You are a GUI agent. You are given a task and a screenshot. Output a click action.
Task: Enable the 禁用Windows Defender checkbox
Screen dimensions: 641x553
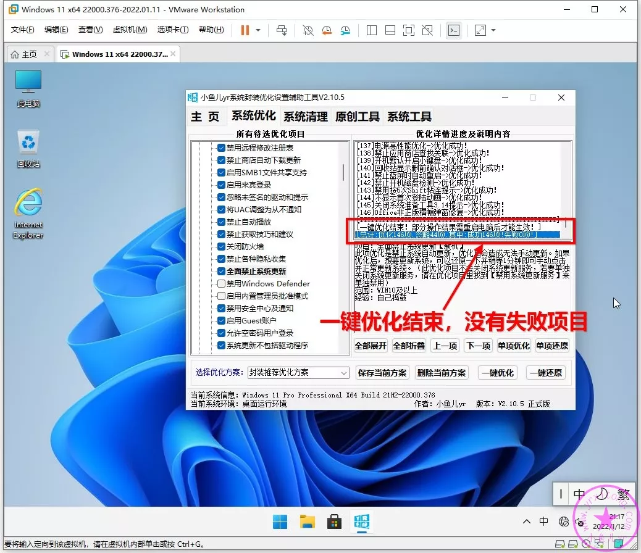click(x=221, y=284)
